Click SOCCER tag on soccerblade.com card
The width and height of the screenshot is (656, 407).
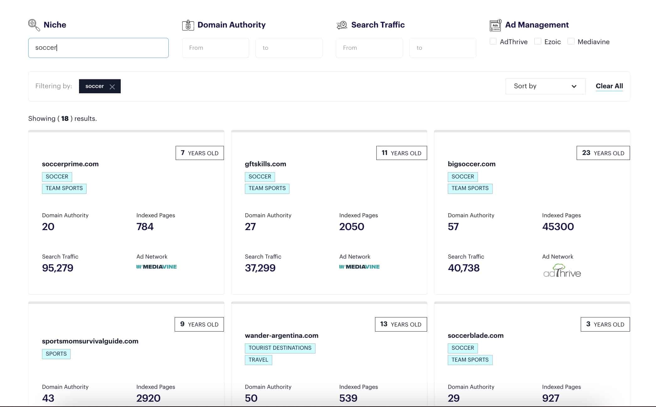click(x=463, y=348)
